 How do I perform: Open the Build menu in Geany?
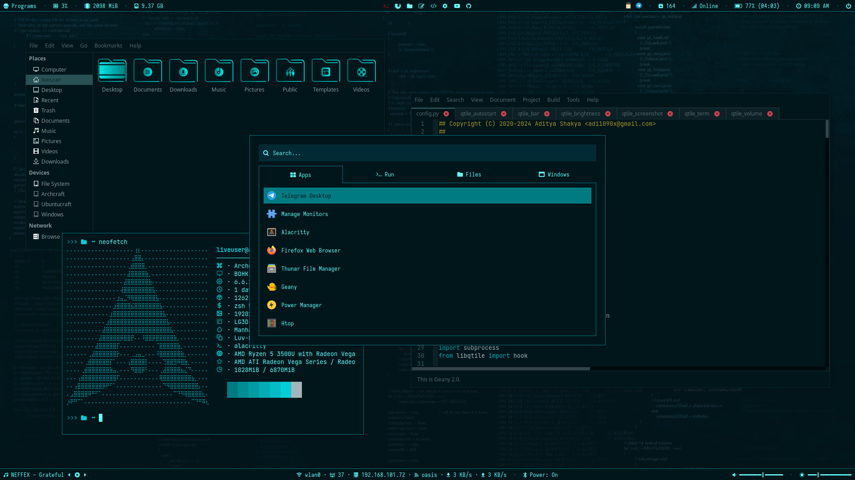pyautogui.click(x=553, y=100)
